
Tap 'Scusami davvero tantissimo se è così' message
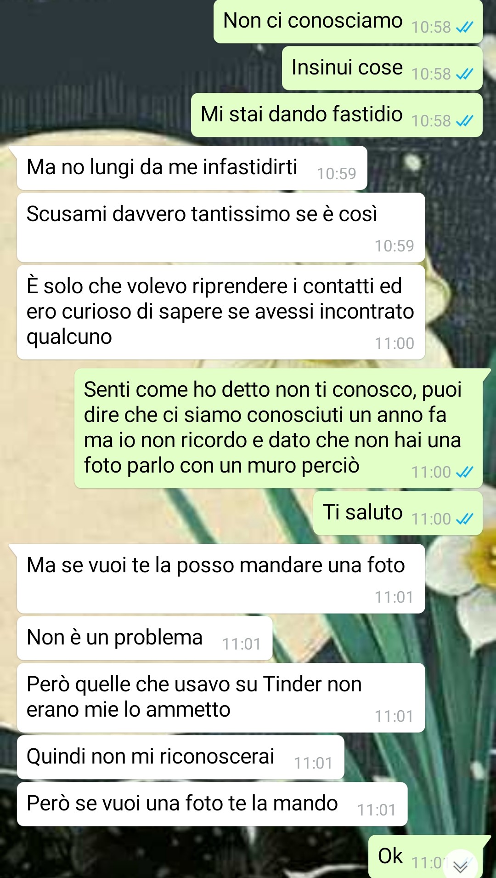coord(221,228)
